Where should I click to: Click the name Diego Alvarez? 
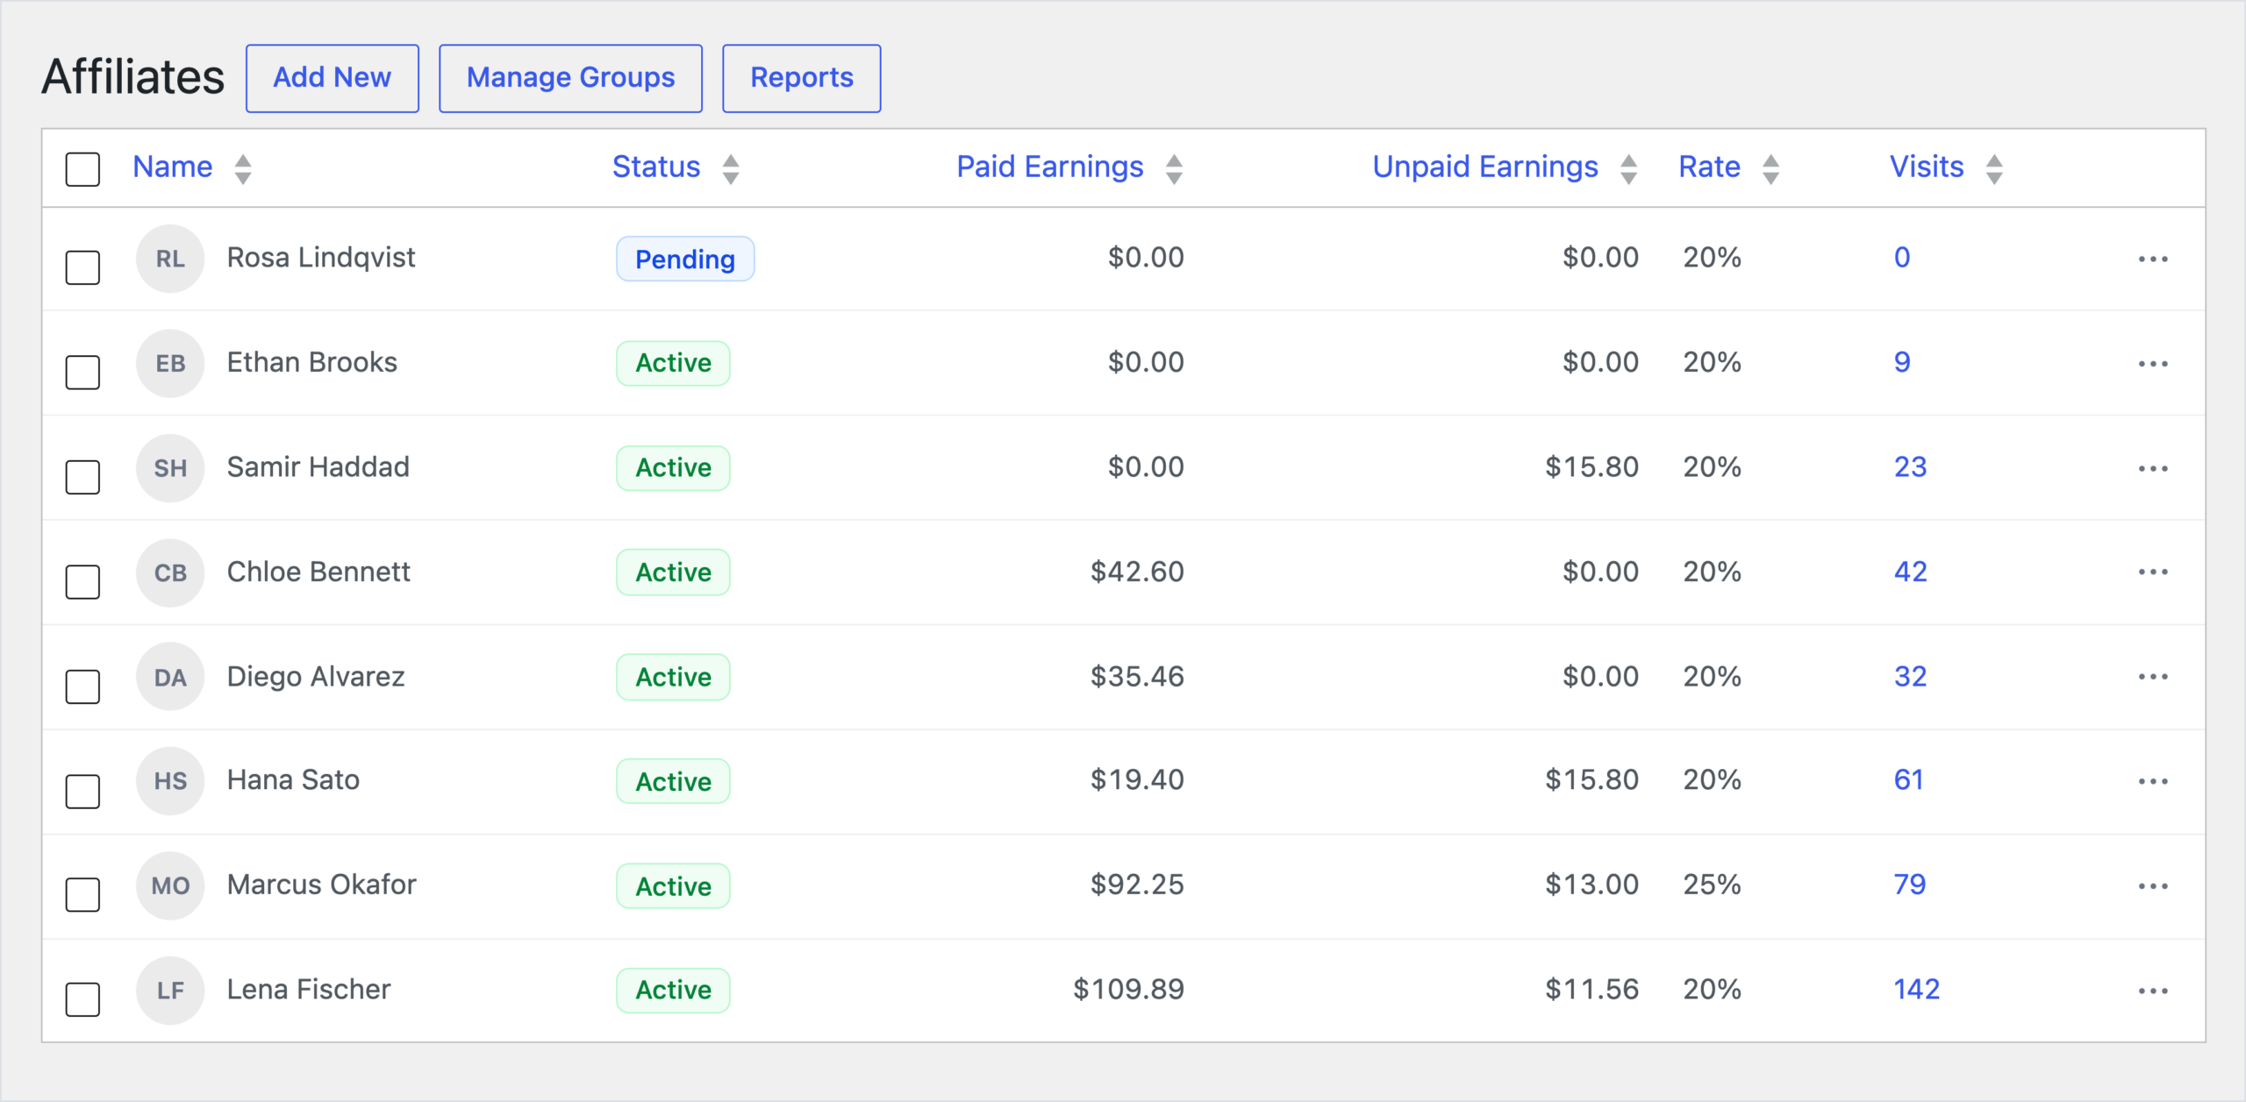[x=316, y=676]
